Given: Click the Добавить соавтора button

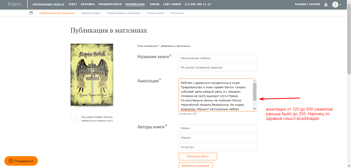Looking at the screenshot, I should [195, 165].
